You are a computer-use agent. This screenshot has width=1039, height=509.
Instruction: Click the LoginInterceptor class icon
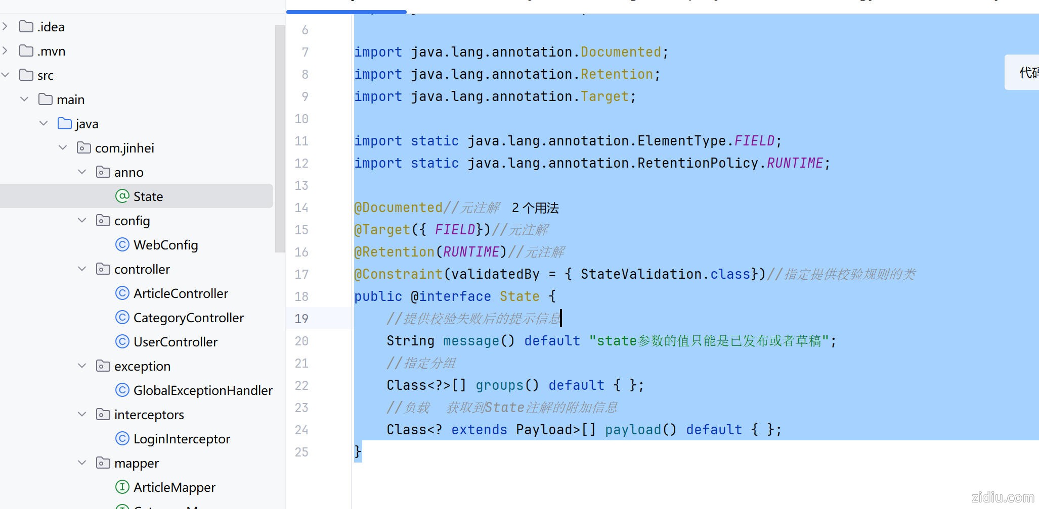pos(122,439)
